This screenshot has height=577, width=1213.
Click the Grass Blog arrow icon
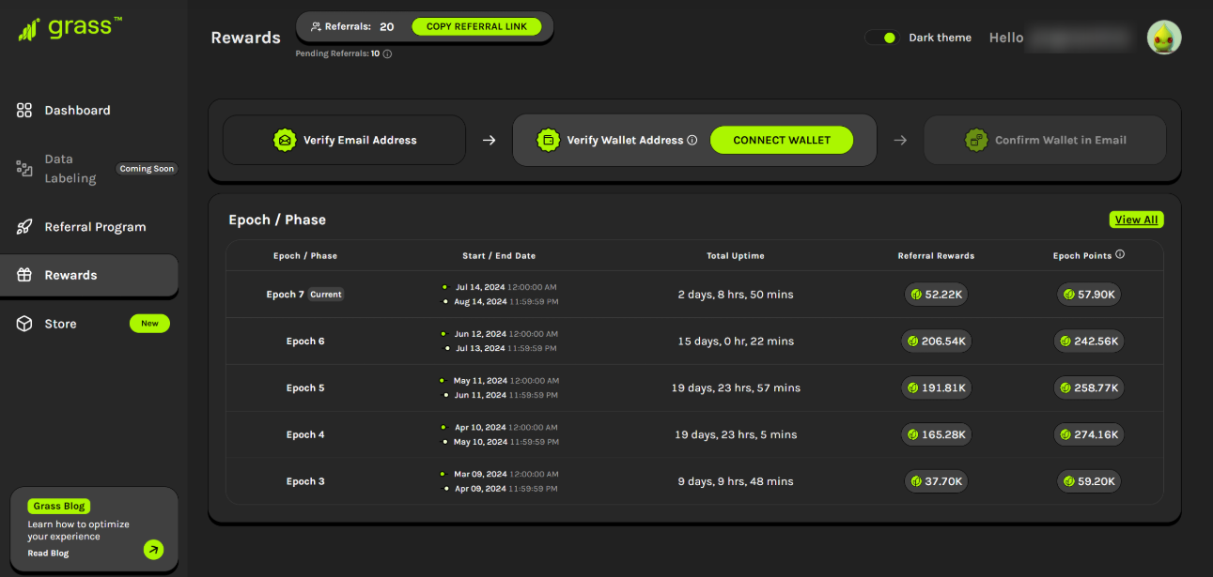pos(153,550)
